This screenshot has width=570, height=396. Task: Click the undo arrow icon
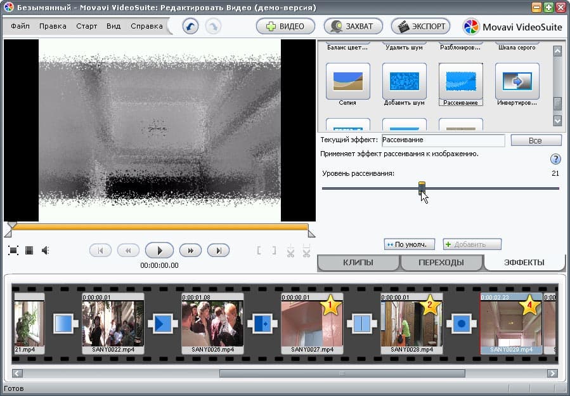191,27
